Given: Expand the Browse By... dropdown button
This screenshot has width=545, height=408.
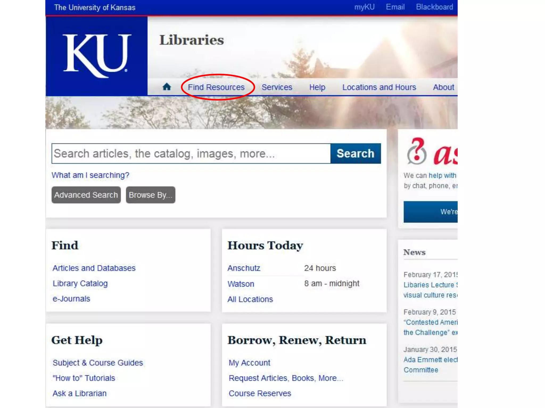Looking at the screenshot, I should tap(150, 195).
